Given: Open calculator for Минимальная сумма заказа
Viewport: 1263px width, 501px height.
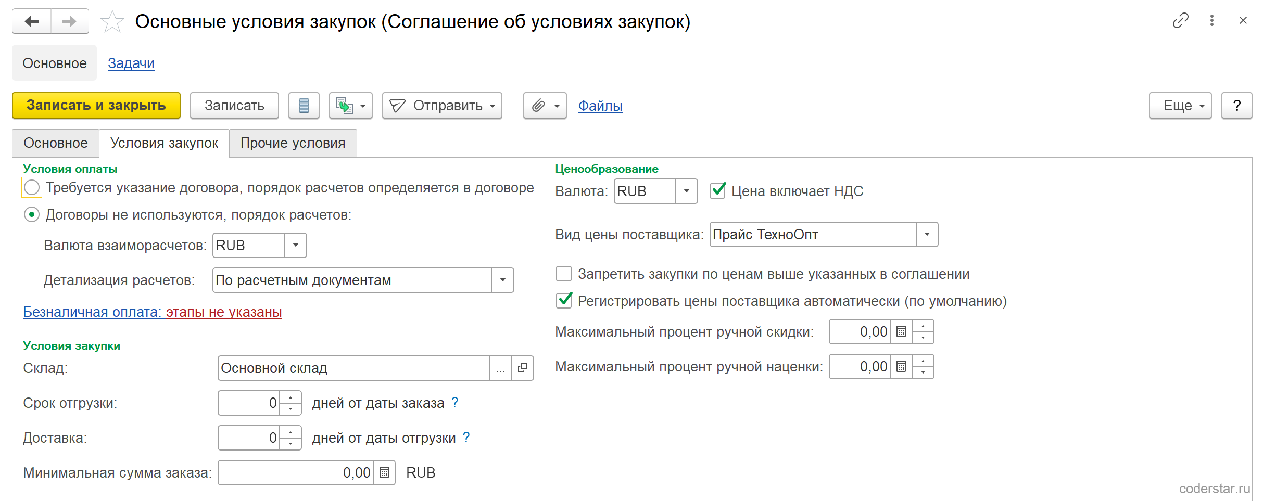Looking at the screenshot, I should [x=384, y=473].
